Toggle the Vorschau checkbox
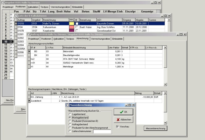Image resolution: width=205 pixels, height=140 pixels. [117, 126]
